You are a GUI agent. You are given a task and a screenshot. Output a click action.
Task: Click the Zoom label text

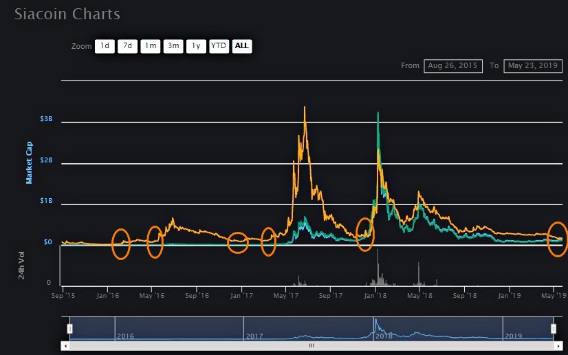pyautogui.click(x=81, y=46)
